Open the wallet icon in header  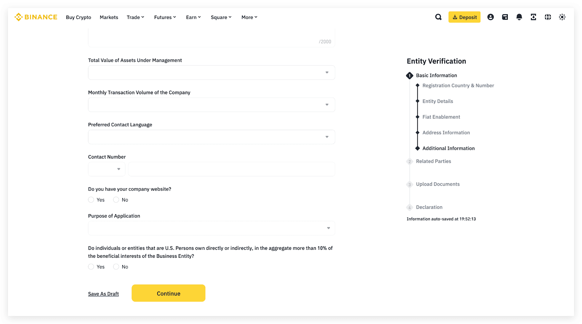(x=505, y=17)
